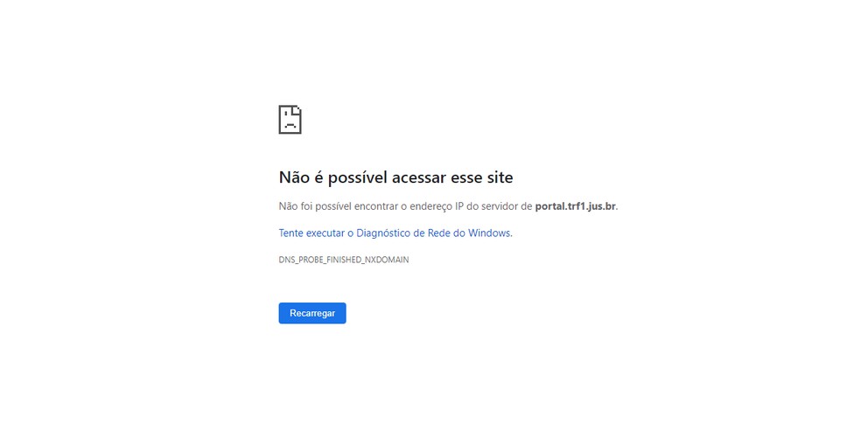Click the folded corner of the page icon
The width and height of the screenshot is (861, 438).
tap(297, 110)
